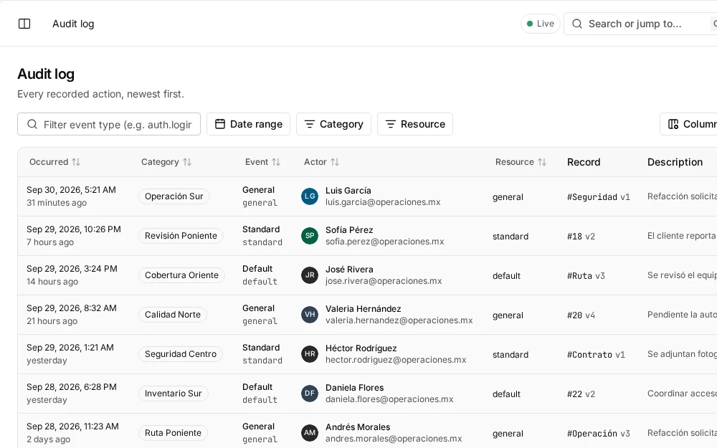Click Sofía Pérez's SP avatar
Screen dimensions: 717x448
coord(310,235)
